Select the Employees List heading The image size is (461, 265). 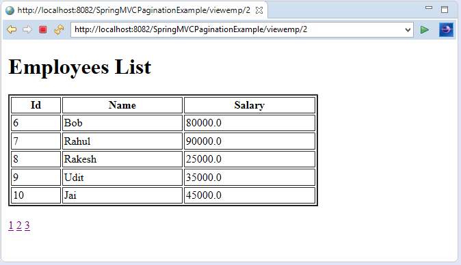pos(79,67)
